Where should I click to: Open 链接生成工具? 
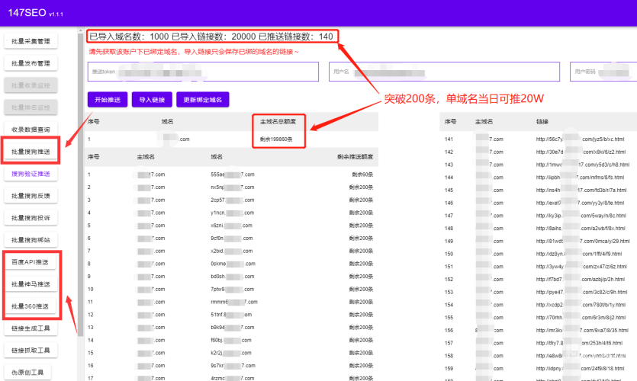(31, 328)
